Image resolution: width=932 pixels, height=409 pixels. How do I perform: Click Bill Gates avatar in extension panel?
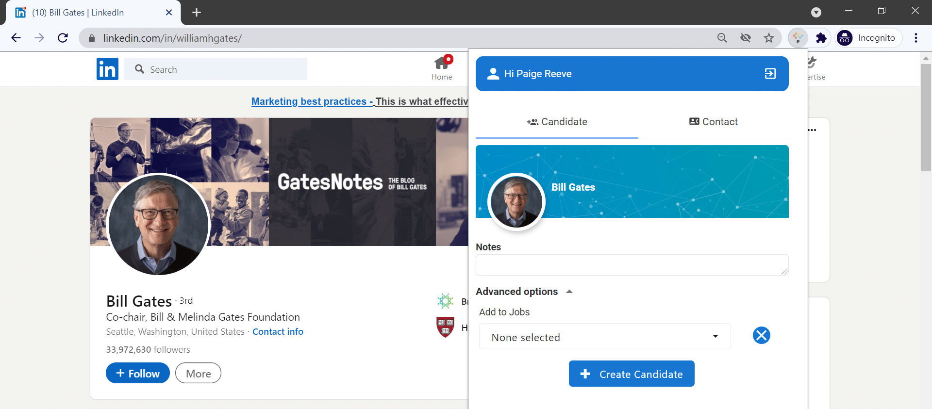click(x=516, y=201)
